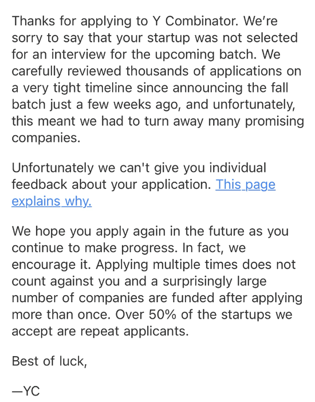Click the "—YC" signature
The width and height of the screenshot is (315, 402).
[x=26, y=391]
